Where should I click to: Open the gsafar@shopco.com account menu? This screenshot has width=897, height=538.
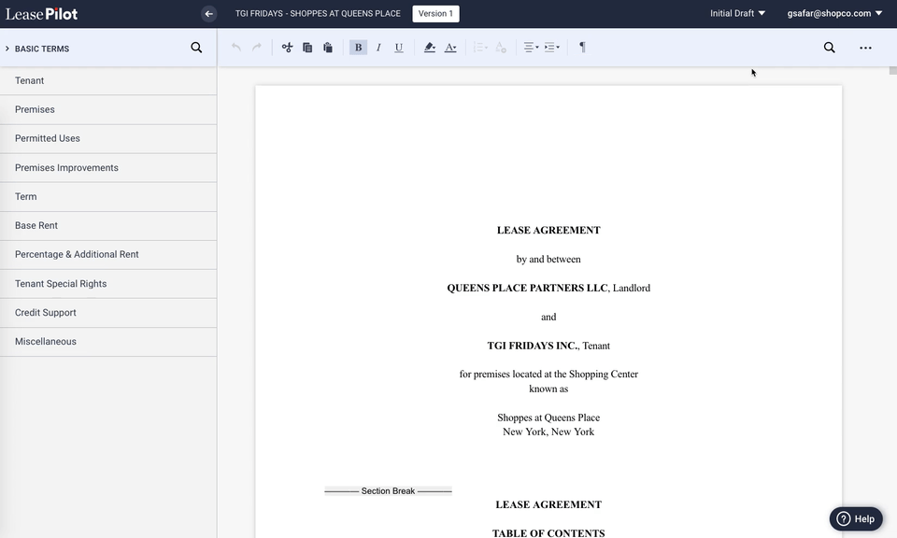pyautogui.click(x=834, y=14)
